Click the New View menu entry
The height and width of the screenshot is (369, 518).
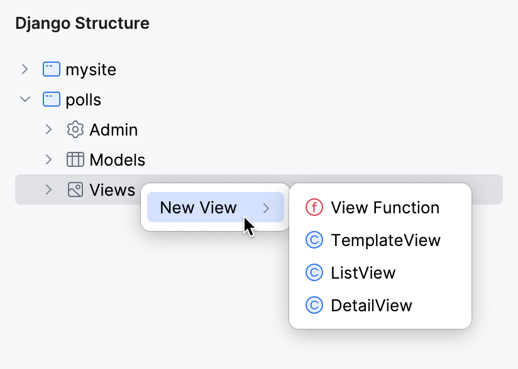pos(197,208)
